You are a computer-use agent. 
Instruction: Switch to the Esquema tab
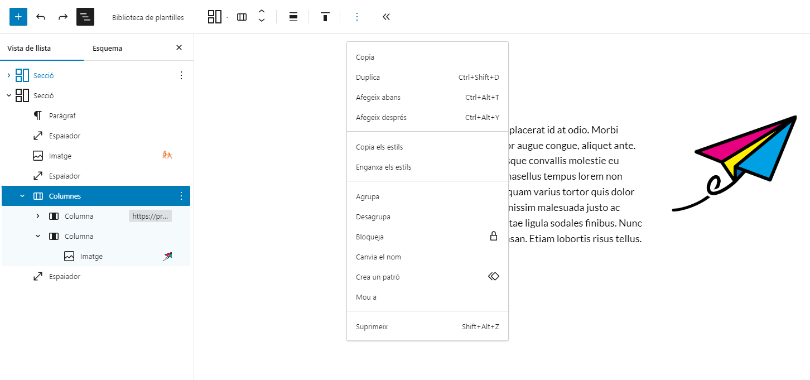coord(107,48)
